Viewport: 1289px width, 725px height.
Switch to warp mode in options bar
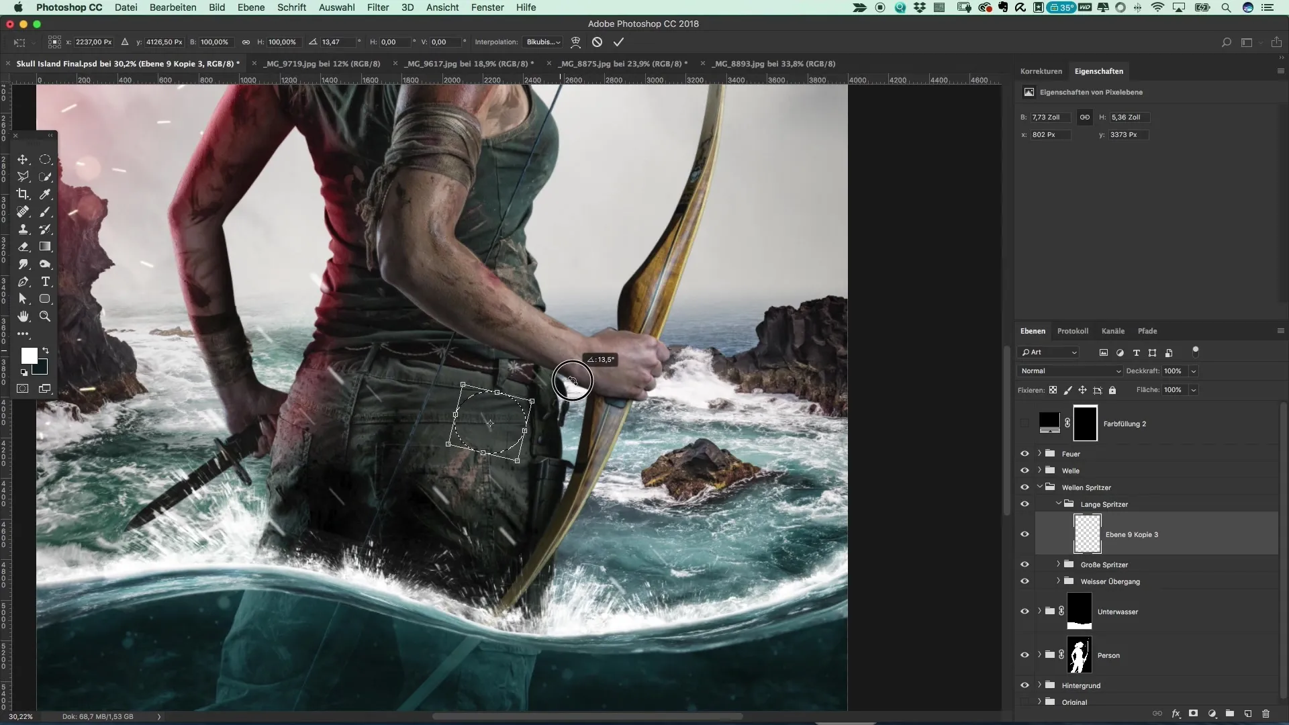(575, 42)
